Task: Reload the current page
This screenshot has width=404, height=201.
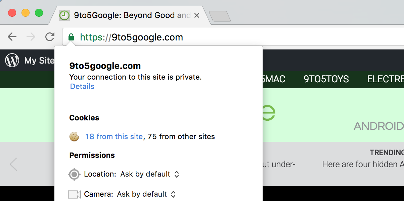Action: tap(50, 37)
